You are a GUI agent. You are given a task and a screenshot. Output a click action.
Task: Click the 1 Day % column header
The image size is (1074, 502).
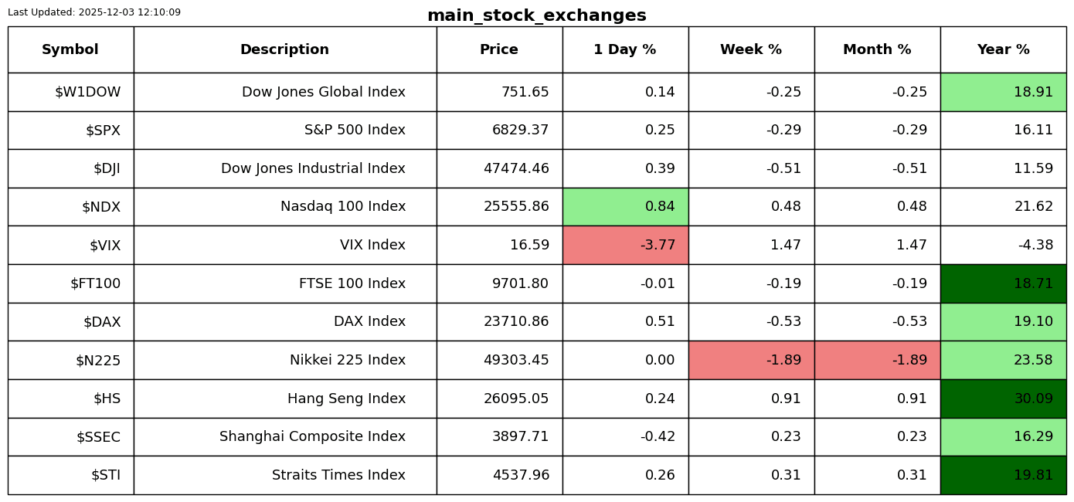pos(625,50)
